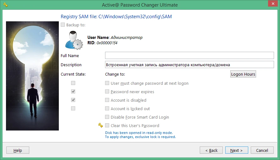Click the Current State label
This screenshot has width=280, height=160.
73,74
